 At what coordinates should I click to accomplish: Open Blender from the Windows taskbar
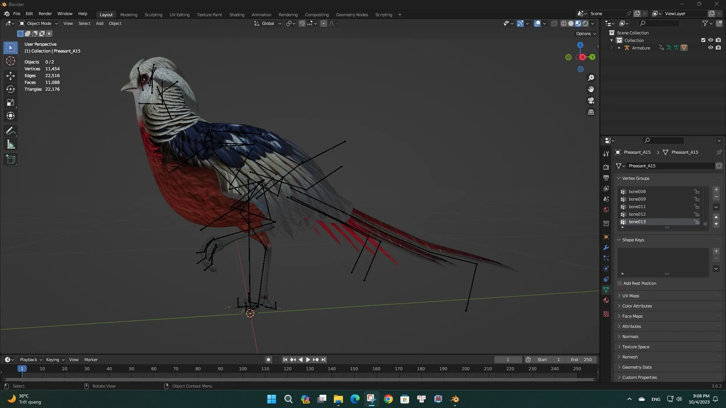click(455, 399)
